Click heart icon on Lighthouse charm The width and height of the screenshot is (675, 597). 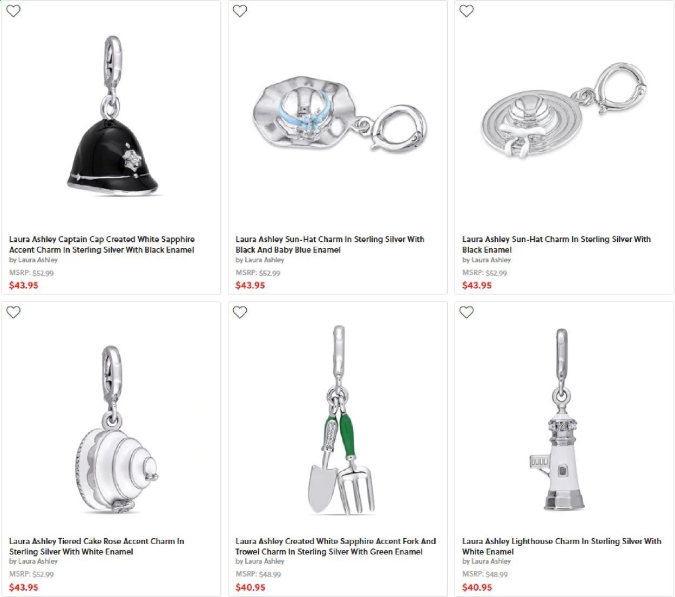point(467,312)
